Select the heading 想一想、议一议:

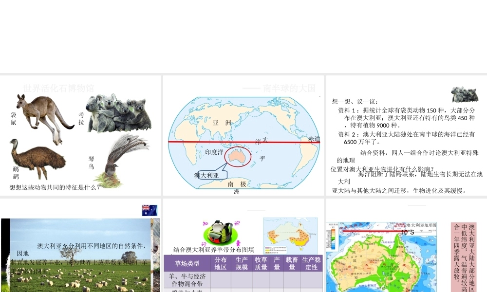(x=356, y=101)
